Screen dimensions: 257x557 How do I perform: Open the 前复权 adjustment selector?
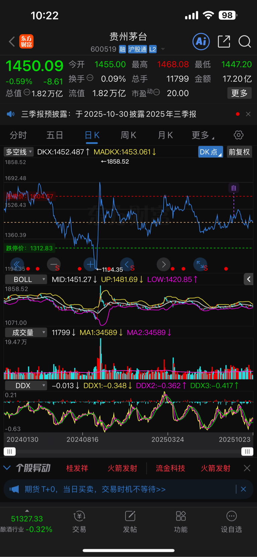coord(239,152)
